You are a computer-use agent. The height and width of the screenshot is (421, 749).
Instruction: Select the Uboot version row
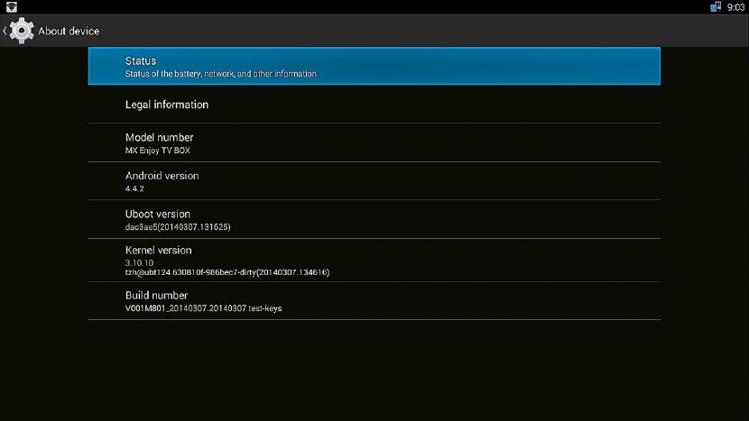pos(374,219)
